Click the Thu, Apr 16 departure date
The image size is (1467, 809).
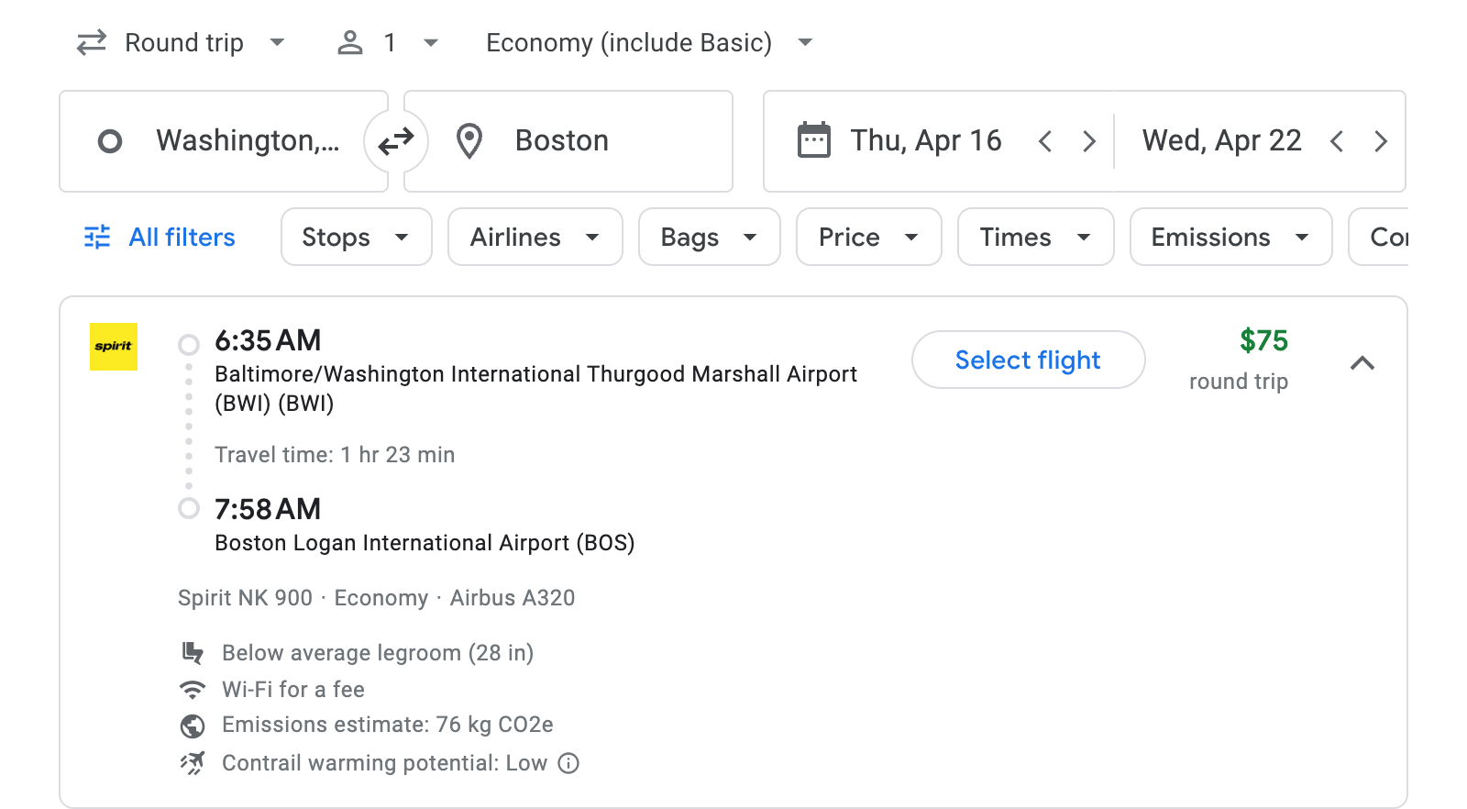pos(926,140)
